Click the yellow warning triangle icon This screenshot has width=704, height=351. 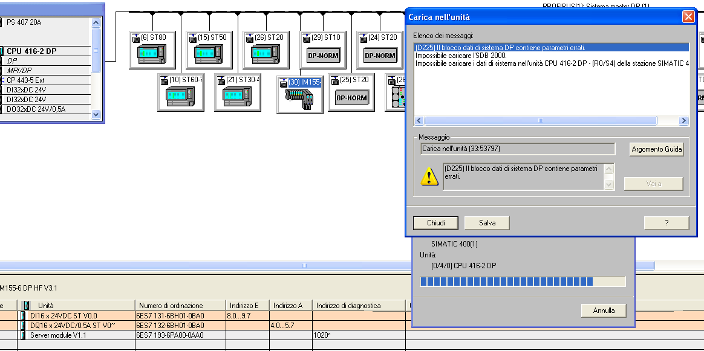click(429, 176)
